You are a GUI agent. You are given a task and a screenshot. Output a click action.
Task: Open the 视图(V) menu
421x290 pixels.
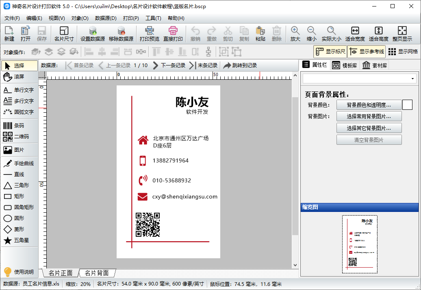(x=56, y=18)
